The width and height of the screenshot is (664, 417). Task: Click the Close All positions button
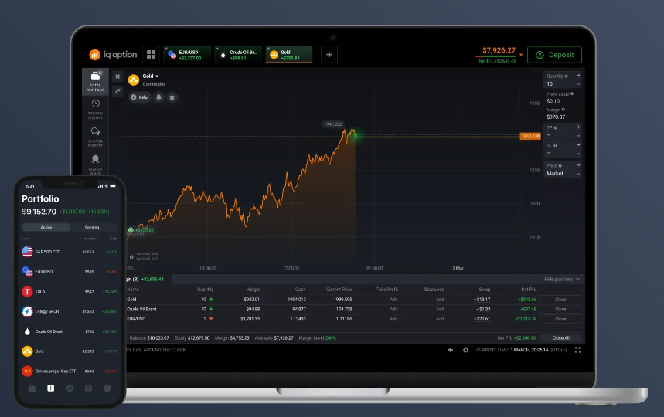coord(560,338)
